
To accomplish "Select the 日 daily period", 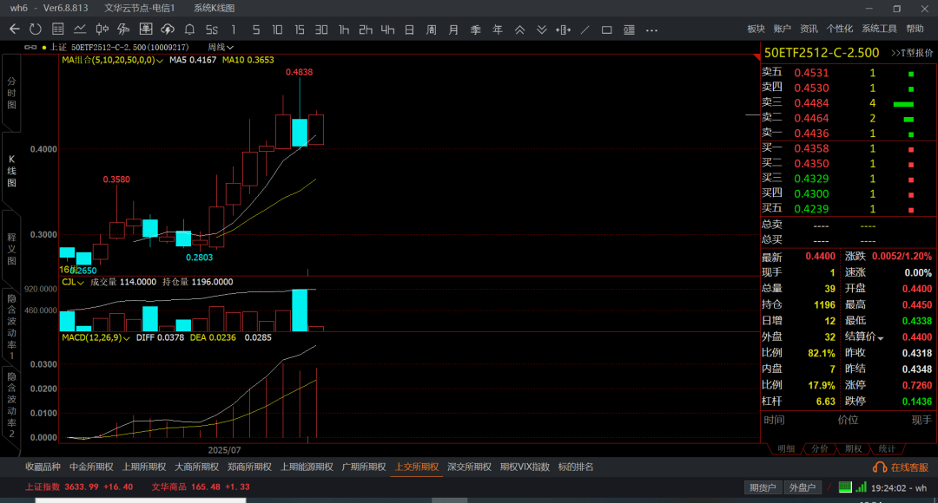I will pos(409,29).
